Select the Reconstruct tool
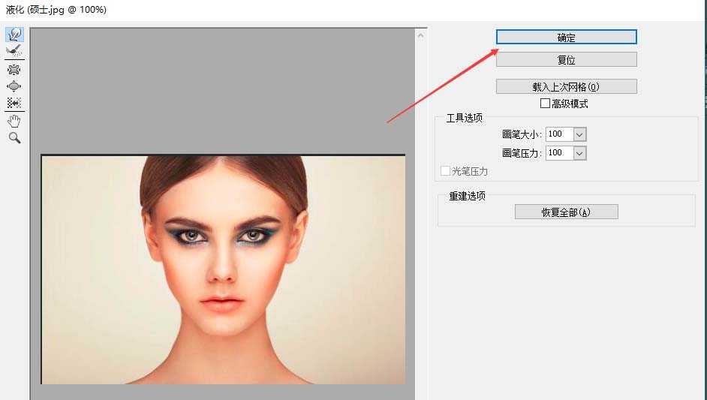 14,50
